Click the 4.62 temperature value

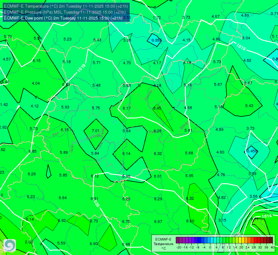[x=247, y=61]
